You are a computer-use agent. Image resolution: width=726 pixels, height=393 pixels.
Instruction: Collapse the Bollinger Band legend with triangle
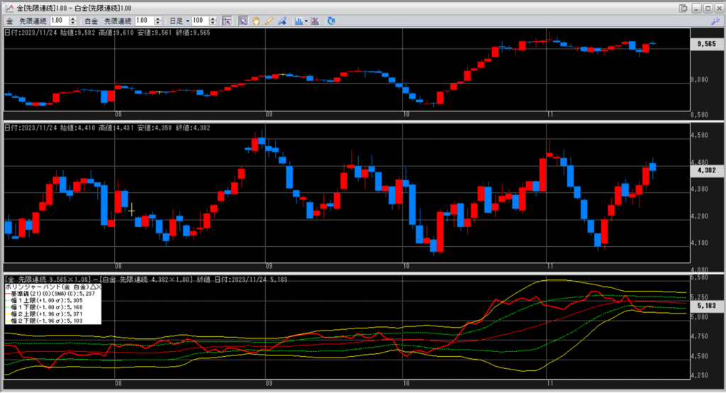(x=91, y=287)
